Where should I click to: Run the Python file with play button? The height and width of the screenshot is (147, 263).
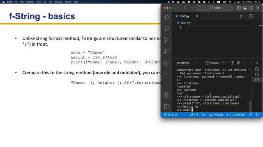coord(241,16)
